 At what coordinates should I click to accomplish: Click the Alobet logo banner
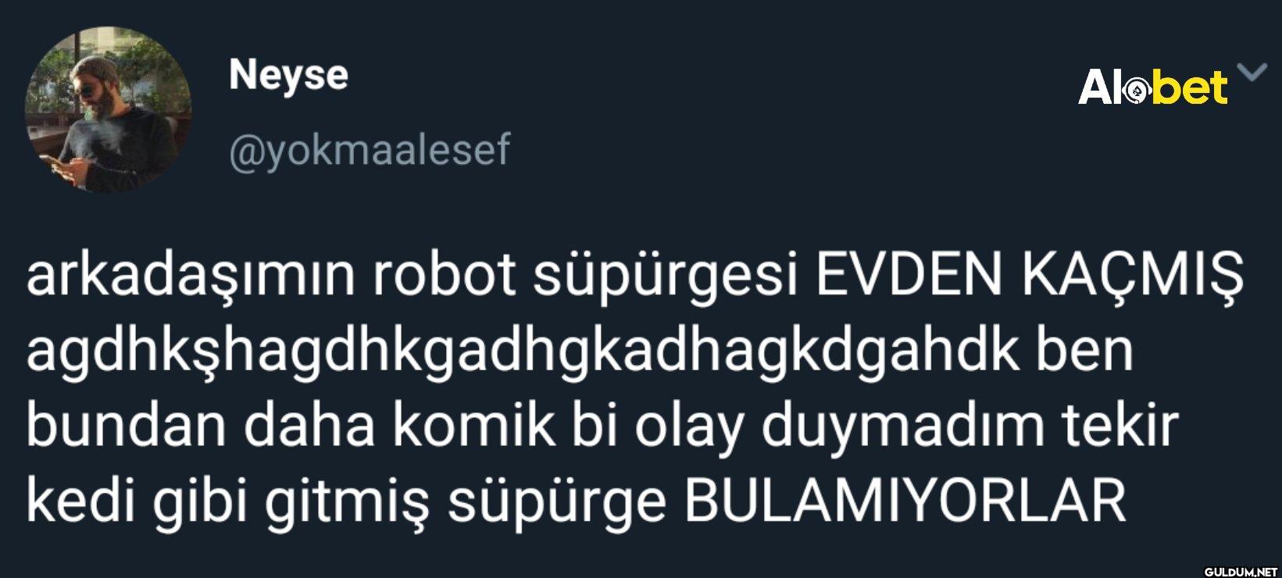tap(1153, 87)
